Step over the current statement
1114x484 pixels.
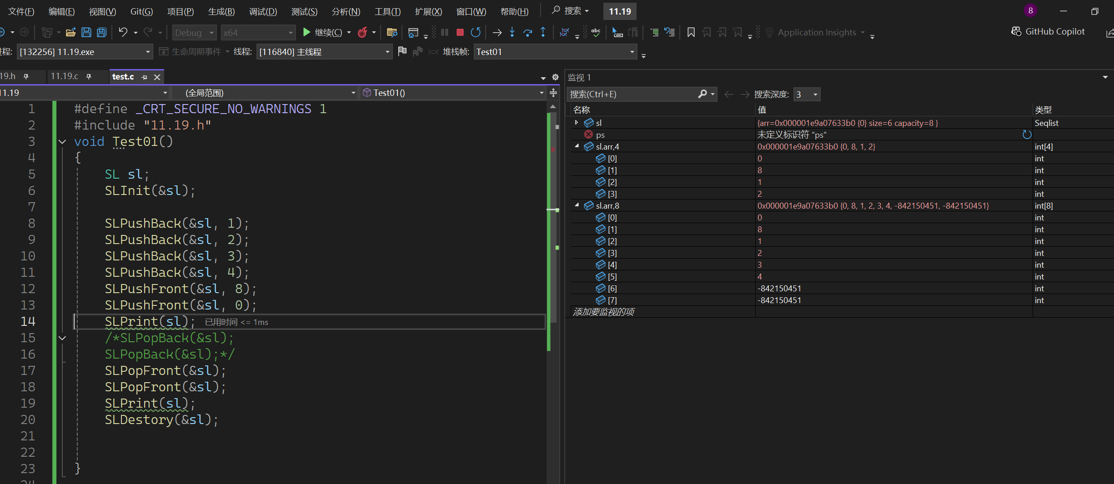(527, 32)
